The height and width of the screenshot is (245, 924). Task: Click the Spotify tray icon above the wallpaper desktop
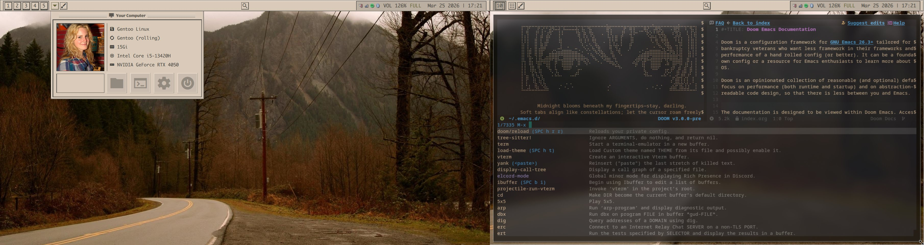point(372,6)
